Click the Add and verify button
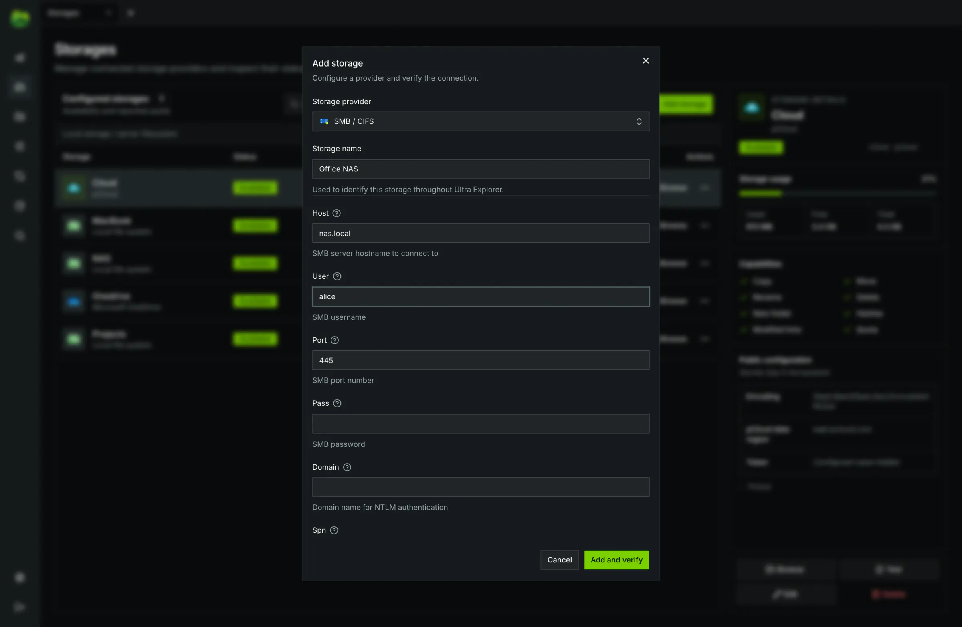The height and width of the screenshot is (627, 962). 616,560
